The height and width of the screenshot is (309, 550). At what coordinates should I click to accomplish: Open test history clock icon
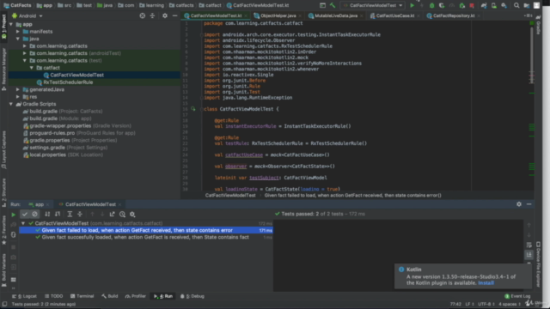122,214
